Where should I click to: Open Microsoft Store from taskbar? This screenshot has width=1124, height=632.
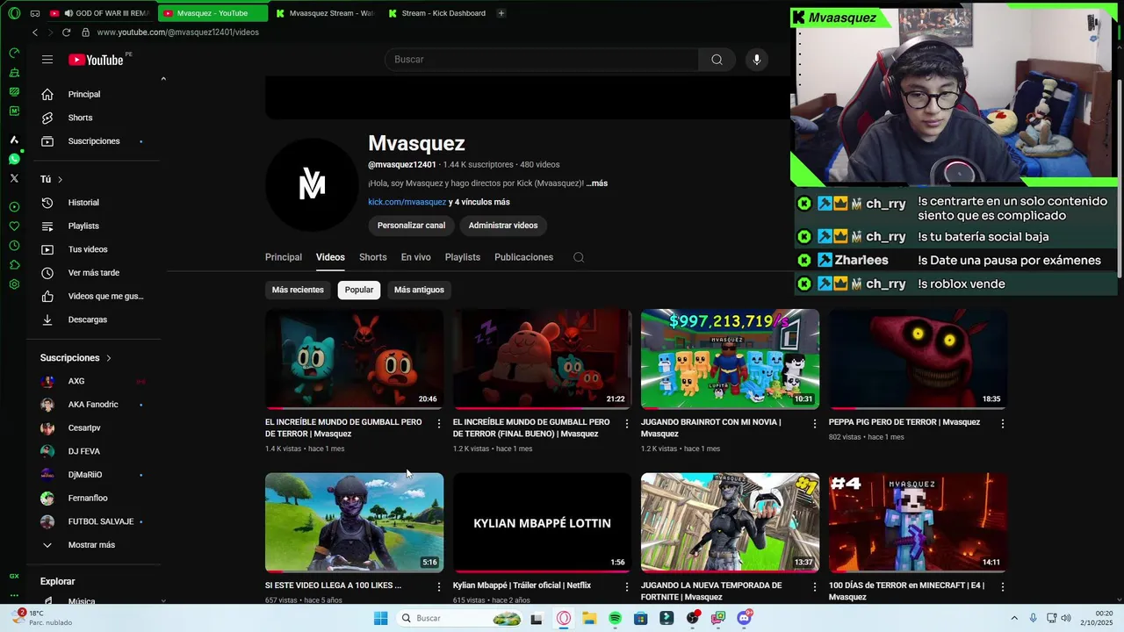[x=640, y=618]
